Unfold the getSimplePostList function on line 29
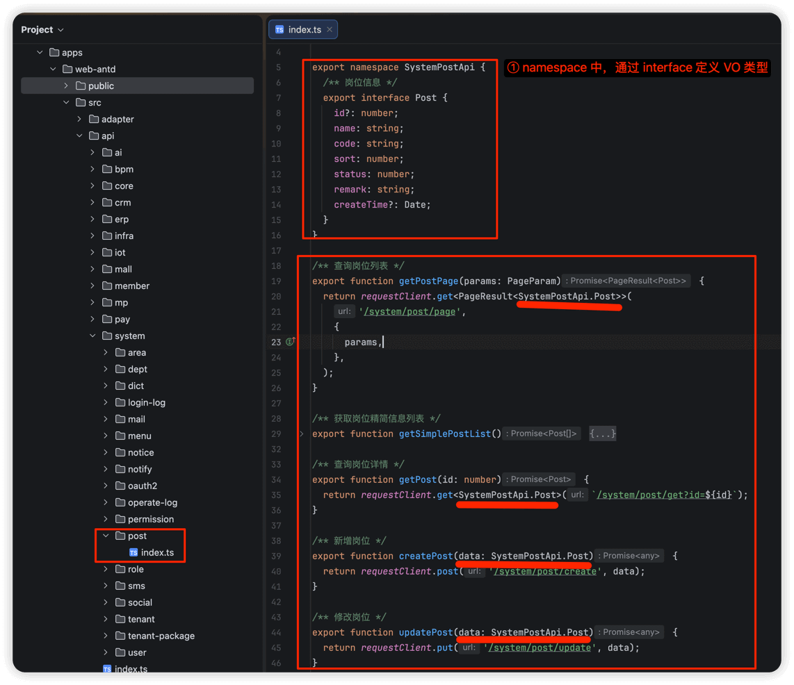Image resolution: width=794 pixels, height=685 pixels. coord(302,434)
